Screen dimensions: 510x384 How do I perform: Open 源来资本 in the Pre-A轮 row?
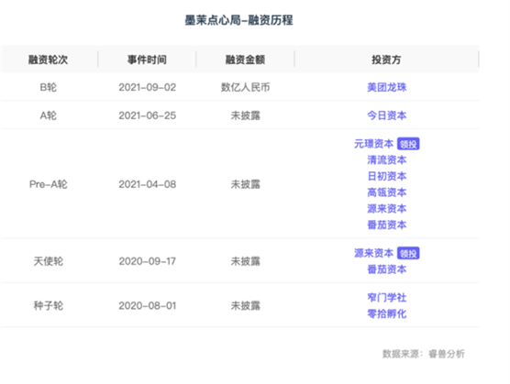[x=387, y=209]
